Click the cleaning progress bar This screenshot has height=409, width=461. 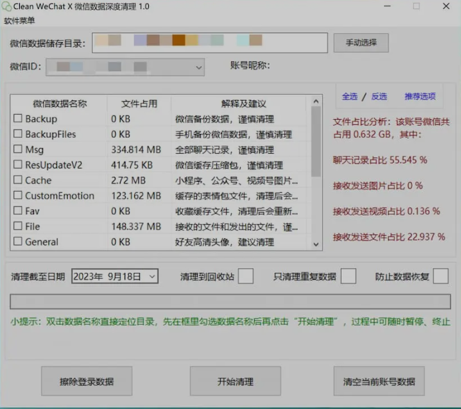(230, 301)
